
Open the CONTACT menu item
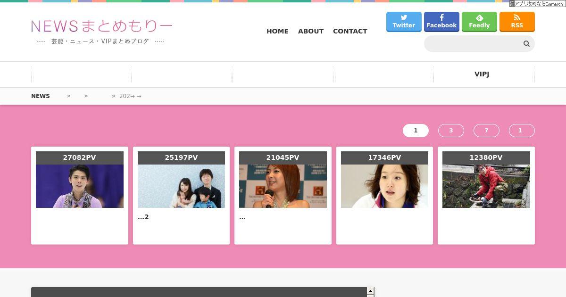click(x=350, y=31)
